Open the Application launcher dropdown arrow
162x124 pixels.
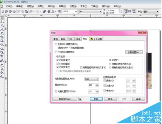(56, 11)
